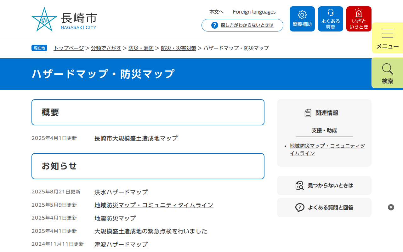403x252 pixels.
Task: Skip to main content via 本文へ
Action: [216, 12]
